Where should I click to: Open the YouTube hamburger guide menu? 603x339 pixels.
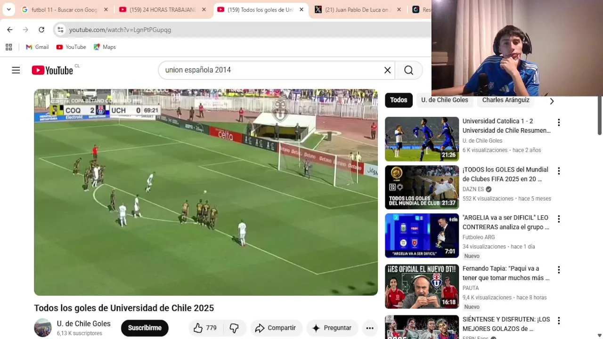16,70
